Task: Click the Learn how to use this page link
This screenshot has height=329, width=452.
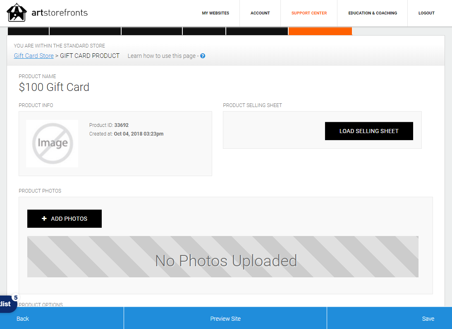Action: [163, 55]
